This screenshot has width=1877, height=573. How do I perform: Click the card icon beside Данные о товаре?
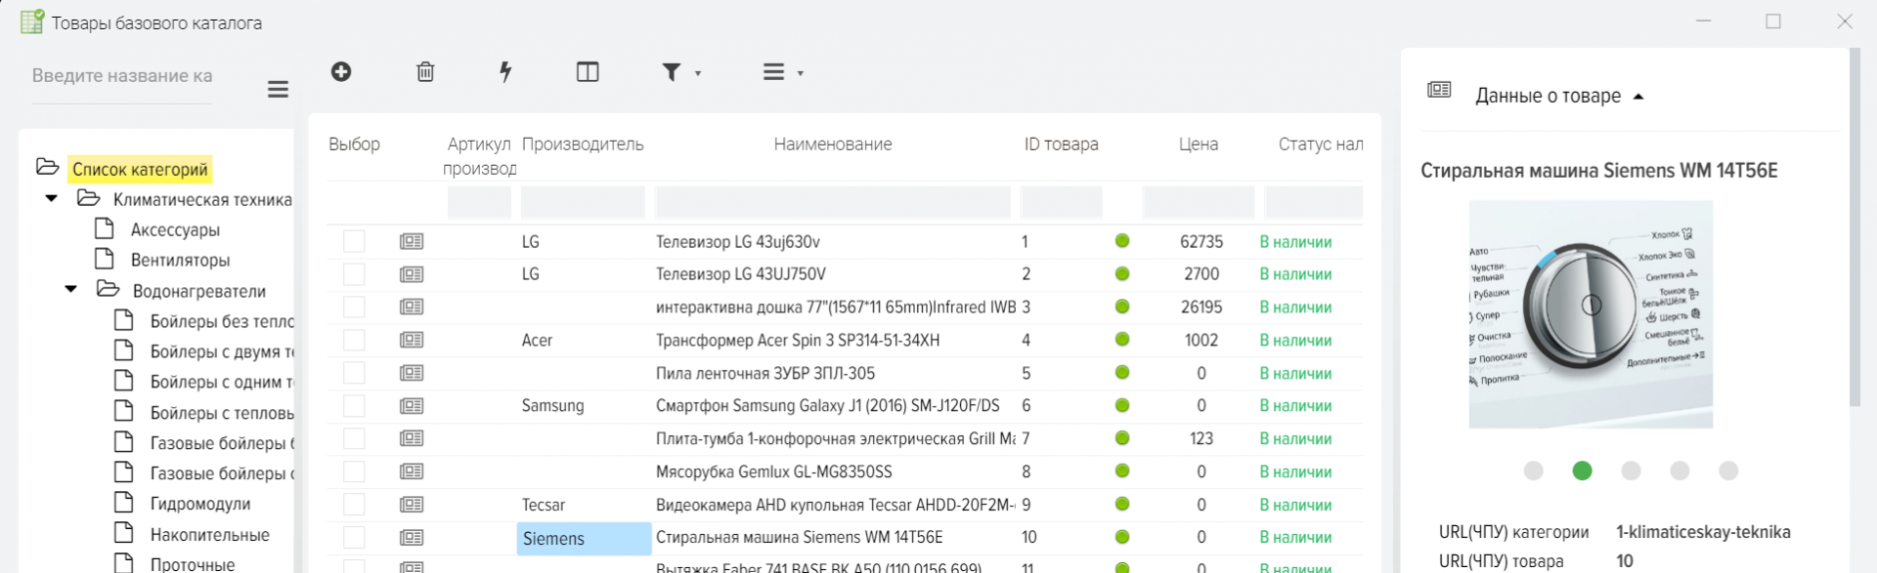(x=1439, y=90)
